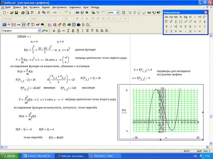Image resolution: width=213 pixels, height=159 pixels.
Task: Toggle the Boolean palette button
Action: pyautogui.click(x=28, y=25)
